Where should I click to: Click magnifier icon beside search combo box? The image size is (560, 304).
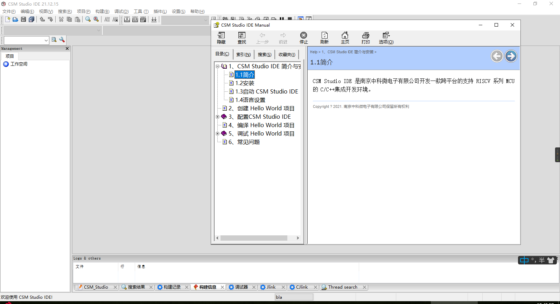click(x=54, y=40)
